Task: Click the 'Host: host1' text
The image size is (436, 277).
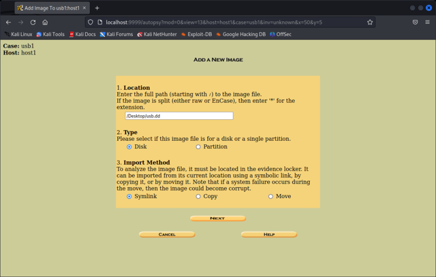Action: tap(19, 53)
